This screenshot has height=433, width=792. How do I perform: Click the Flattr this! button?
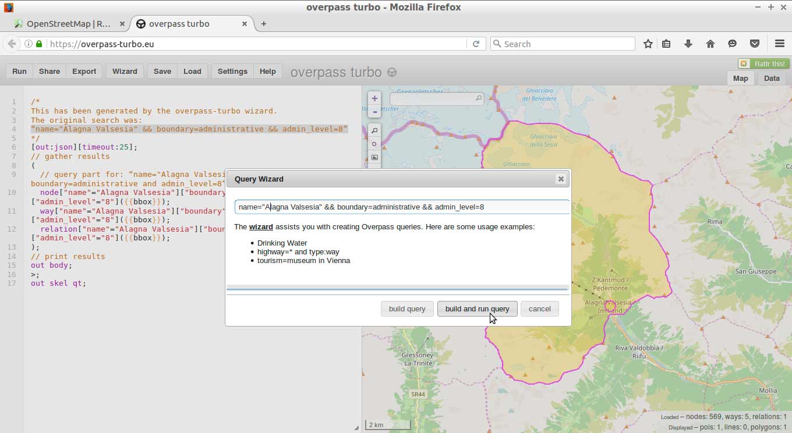point(763,63)
